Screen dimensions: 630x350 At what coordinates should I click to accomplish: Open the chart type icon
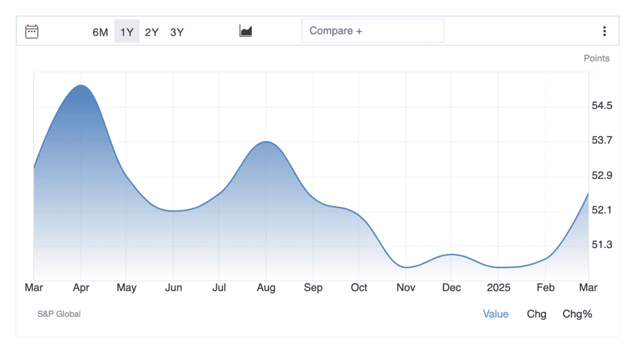[x=246, y=31]
